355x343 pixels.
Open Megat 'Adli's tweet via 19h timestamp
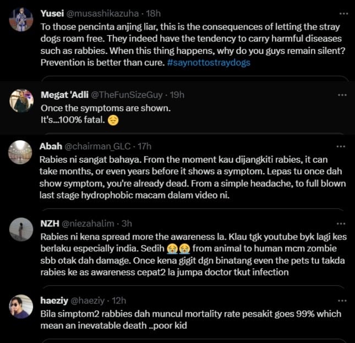pos(177,95)
